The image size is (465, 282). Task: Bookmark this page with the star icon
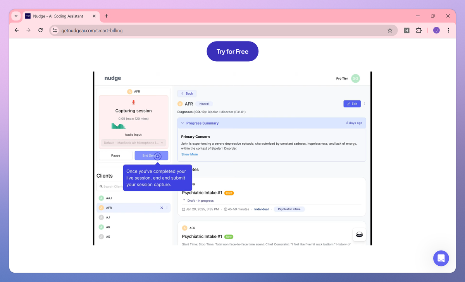[390, 30]
